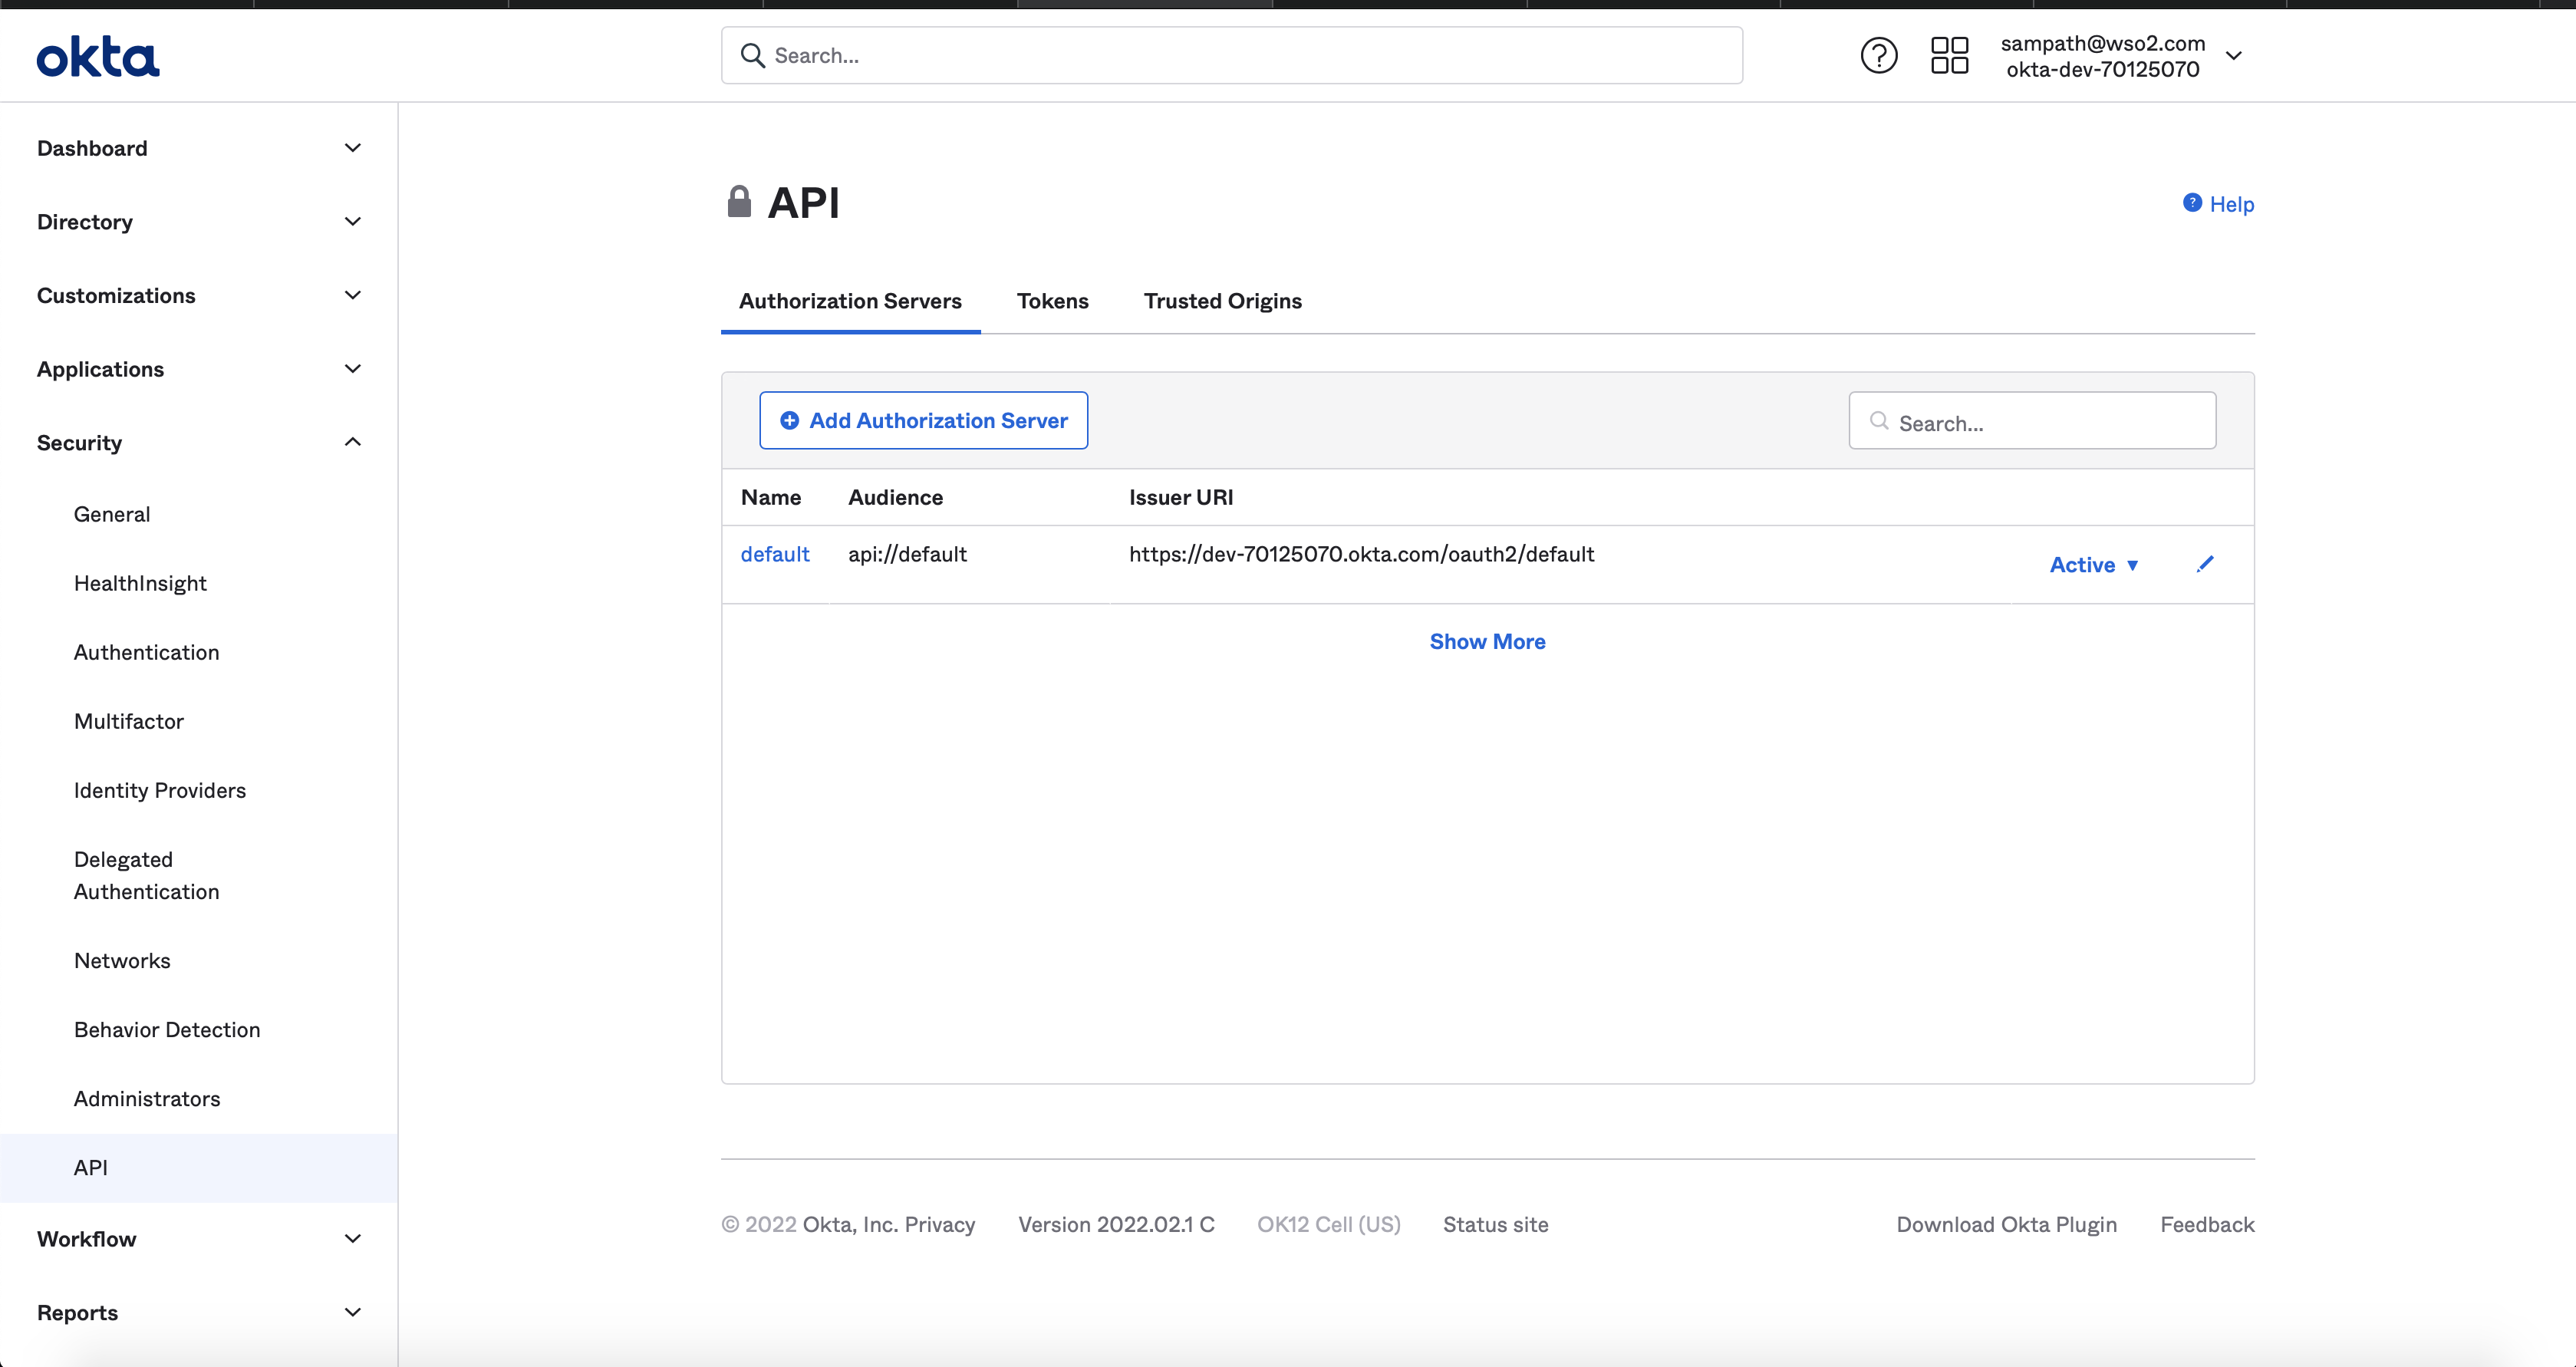
Task: Click the blue Help question icon
Action: [x=2192, y=203]
